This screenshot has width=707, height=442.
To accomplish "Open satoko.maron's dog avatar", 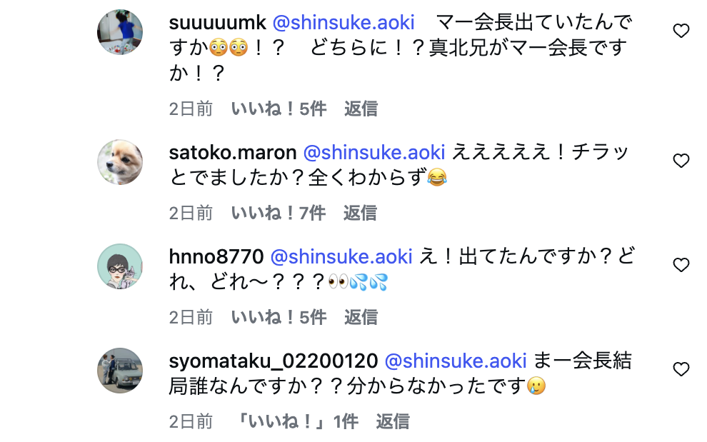I will coord(120,163).
